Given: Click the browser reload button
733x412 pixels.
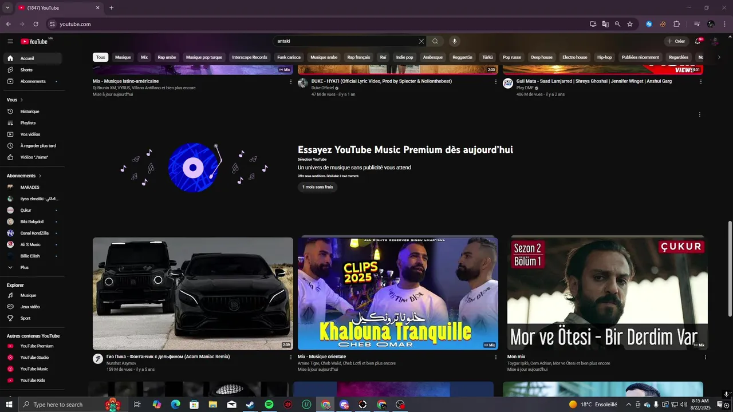Looking at the screenshot, I should (36, 24).
